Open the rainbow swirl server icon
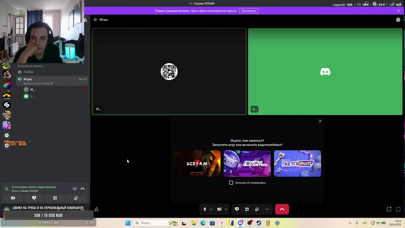 (7, 85)
